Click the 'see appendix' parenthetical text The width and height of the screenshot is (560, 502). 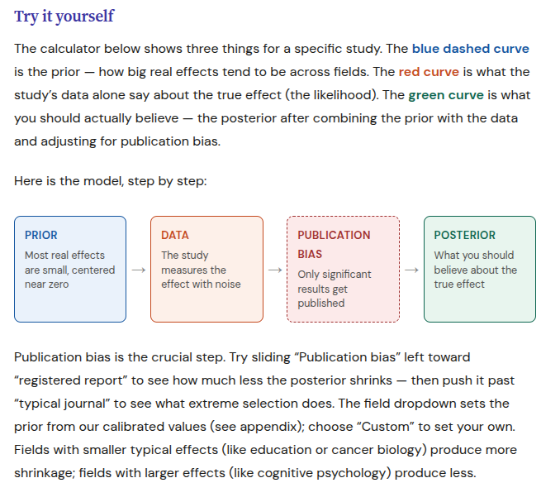[x=257, y=427]
